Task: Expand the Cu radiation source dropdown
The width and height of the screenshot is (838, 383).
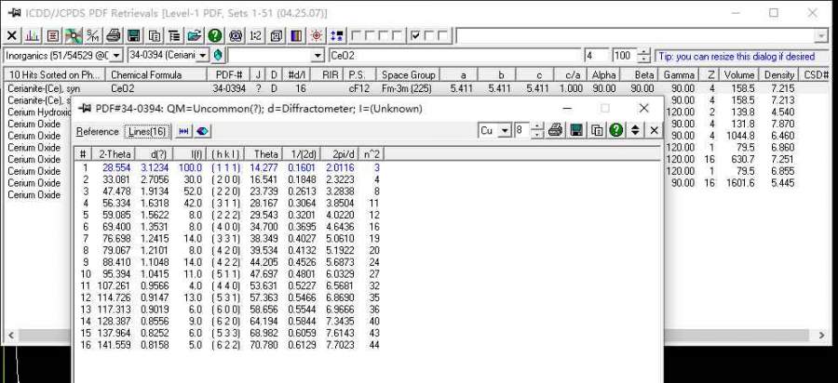Action: click(505, 131)
